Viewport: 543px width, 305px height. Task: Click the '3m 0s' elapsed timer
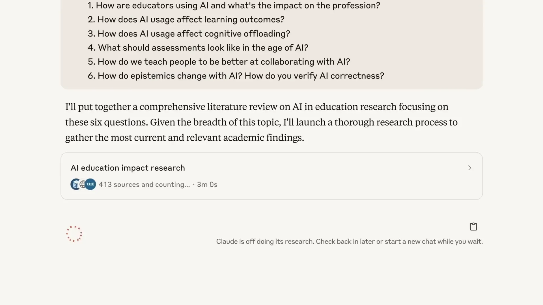207,184
